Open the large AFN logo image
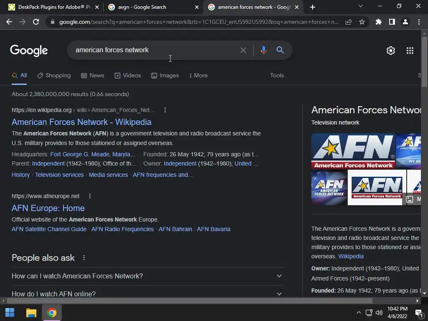Viewport: 428px width, 321px height. (x=353, y=151)
